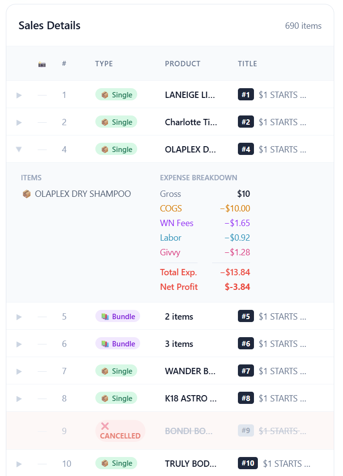Open the Charlotte Ti... product name
This screenshot has height=476, width=343.
(191, 122)
